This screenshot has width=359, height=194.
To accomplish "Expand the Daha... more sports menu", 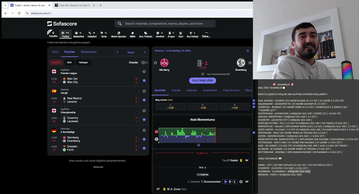I will 206,34.
